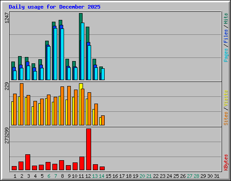The width and height of the screenshot is (231, 181).
Task: Click day 16 on the x-axis
Action: point(115,176)
